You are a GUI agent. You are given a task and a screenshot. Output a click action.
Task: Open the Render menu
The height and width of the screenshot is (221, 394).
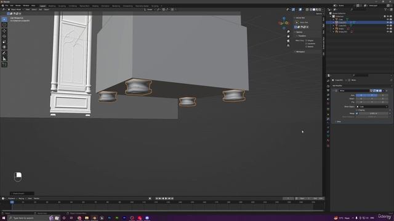18,6
